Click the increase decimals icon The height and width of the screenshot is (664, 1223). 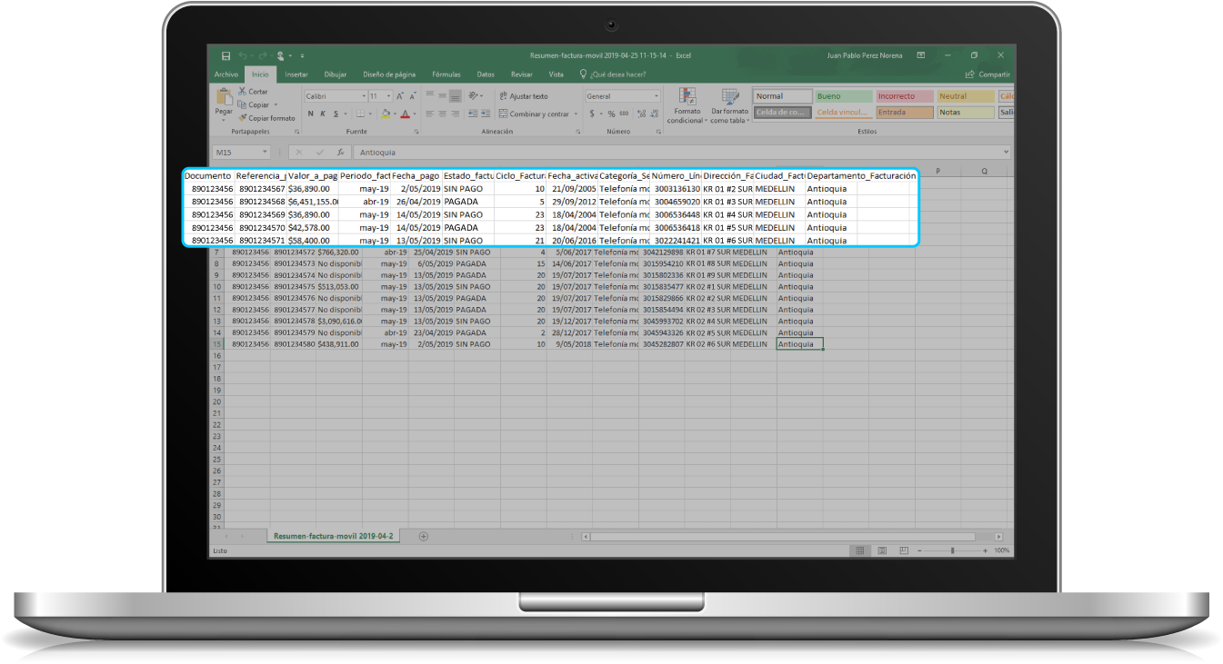(641, 114)
